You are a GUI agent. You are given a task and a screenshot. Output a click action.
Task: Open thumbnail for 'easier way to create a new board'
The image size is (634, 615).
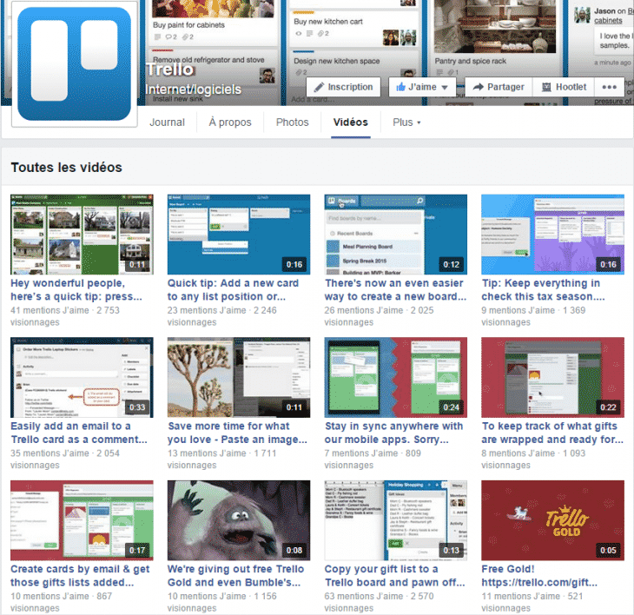396,235
